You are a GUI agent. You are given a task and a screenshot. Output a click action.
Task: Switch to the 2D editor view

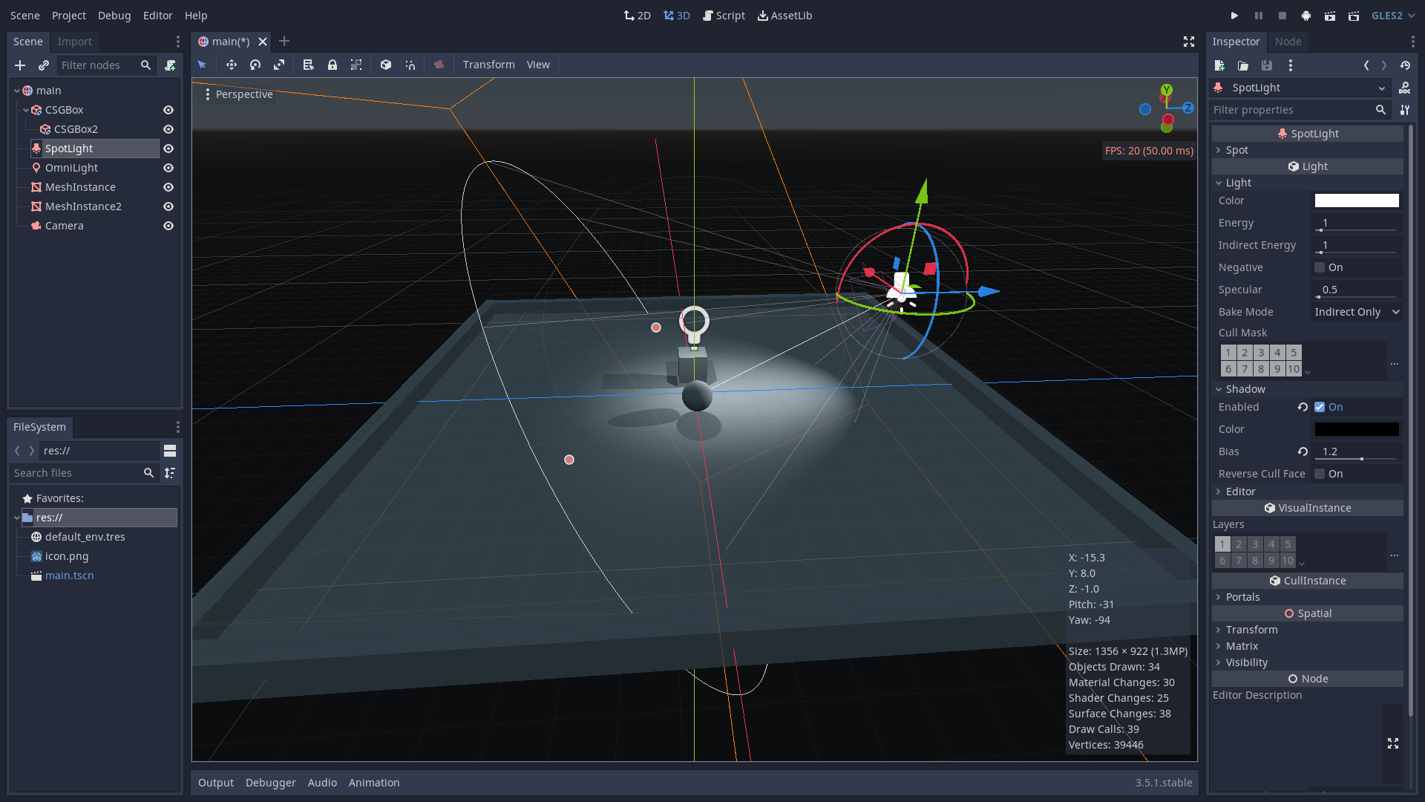[637, 15]
